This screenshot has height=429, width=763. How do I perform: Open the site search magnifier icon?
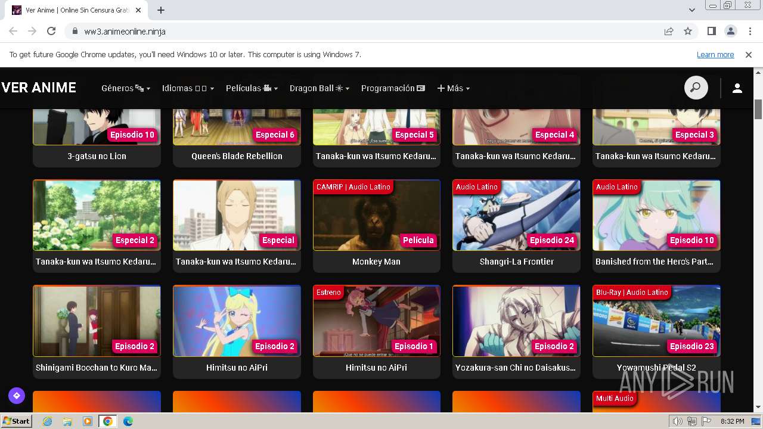click(x=696, y=88)
